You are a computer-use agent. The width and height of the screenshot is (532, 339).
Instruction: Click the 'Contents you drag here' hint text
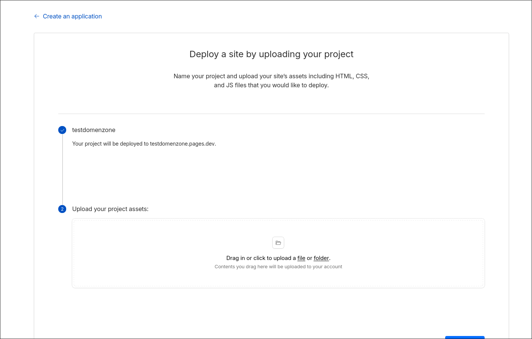click(x=278, y=267)
